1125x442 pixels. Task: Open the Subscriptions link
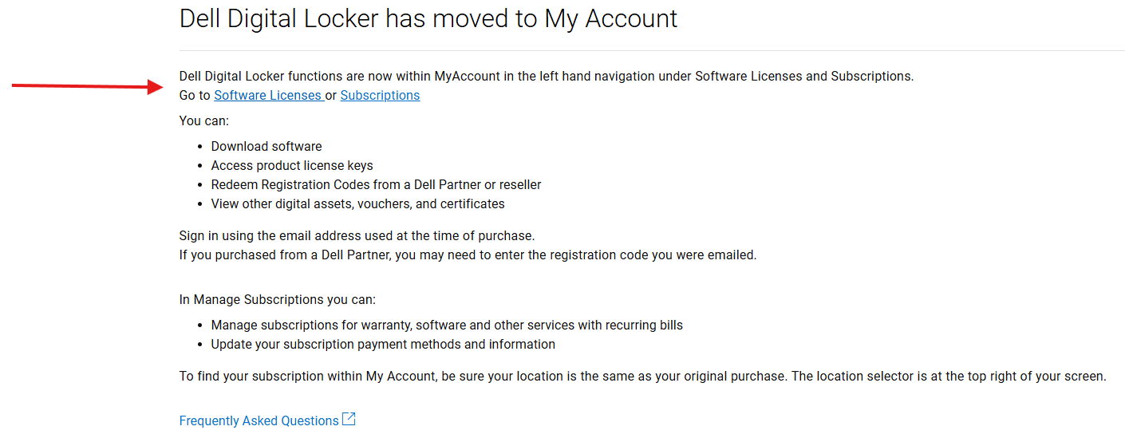tap(380, 96)
